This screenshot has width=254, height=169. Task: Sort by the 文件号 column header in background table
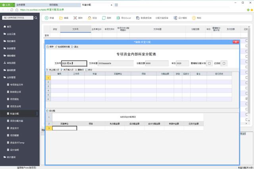coord(75,29)
